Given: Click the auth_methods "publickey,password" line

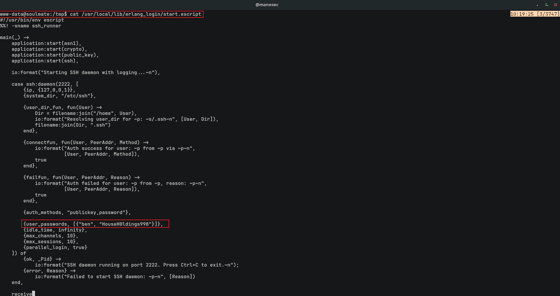Looking at the screenshot, I should click(x=77, y=213).
